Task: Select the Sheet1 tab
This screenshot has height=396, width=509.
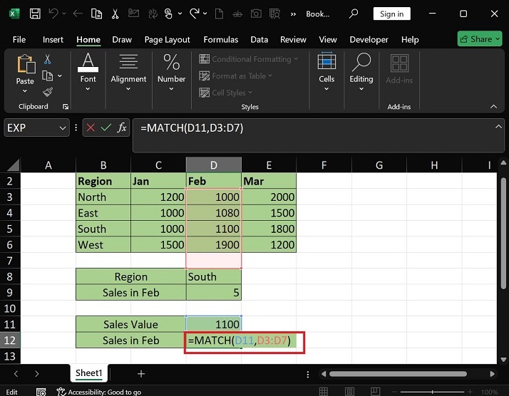Action: click(x=88, y=373)
